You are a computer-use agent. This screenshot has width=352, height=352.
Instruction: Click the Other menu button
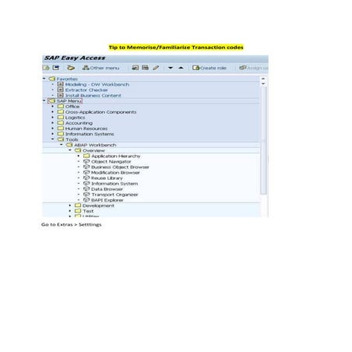(100, 68)
